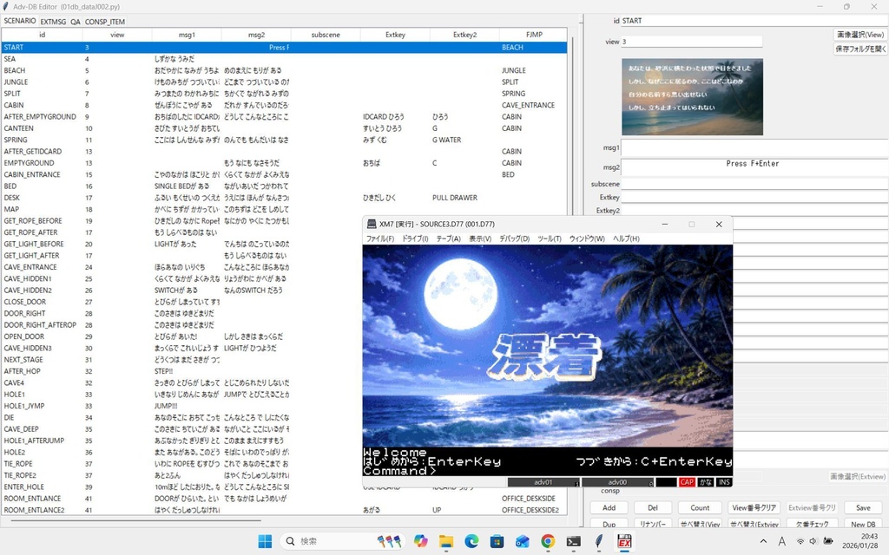Screen dimensions: 889x555
Task: Switch to the EXTMSG tab
Action: click(x=53, y=22)
